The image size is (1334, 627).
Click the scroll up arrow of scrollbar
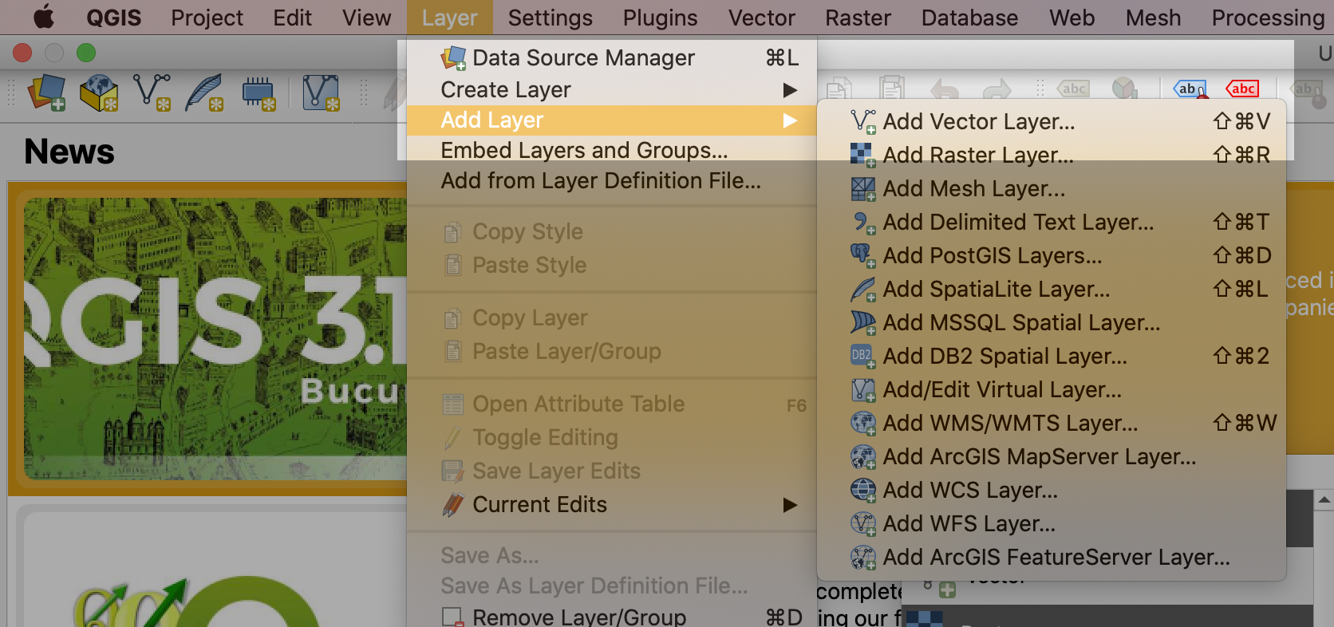1324,500
